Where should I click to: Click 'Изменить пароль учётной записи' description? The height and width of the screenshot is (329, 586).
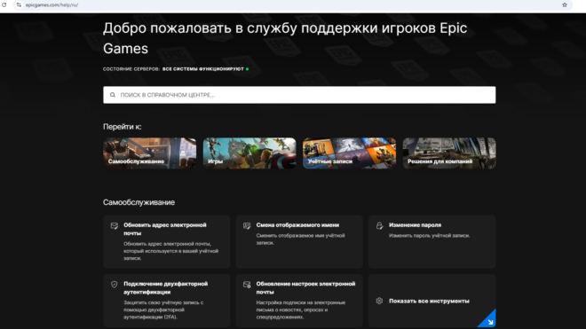pyautogui.click(x=430, y=236)
